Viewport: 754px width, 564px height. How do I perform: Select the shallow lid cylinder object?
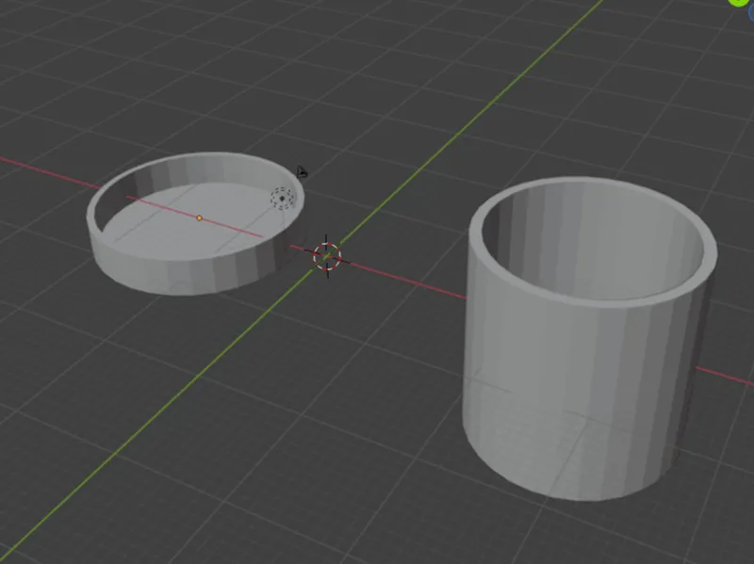[x=195, y=224]
